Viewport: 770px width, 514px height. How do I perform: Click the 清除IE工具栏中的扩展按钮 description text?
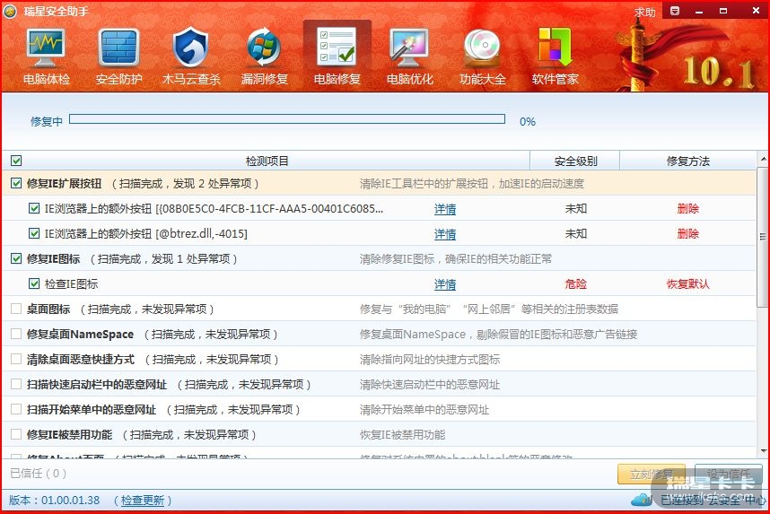pos(472,184)
